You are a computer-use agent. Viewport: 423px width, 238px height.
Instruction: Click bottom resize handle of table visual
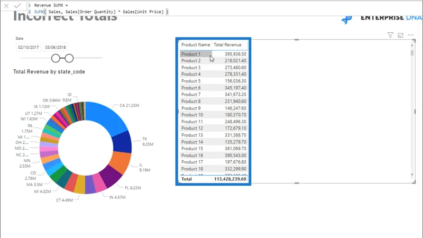click(297, 183)
